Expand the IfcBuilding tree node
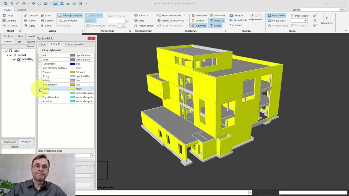 pyautogui.click(x=11, y=59)
